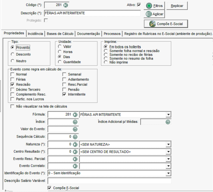Click the lookup icon in Centro Resultado field
This screenshot has height=192, width=213.
point(75,152)
